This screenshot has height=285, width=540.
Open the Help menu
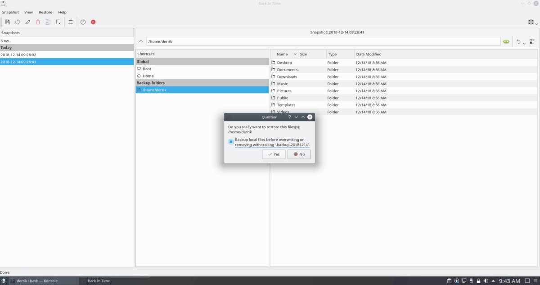tap(62, 12)
